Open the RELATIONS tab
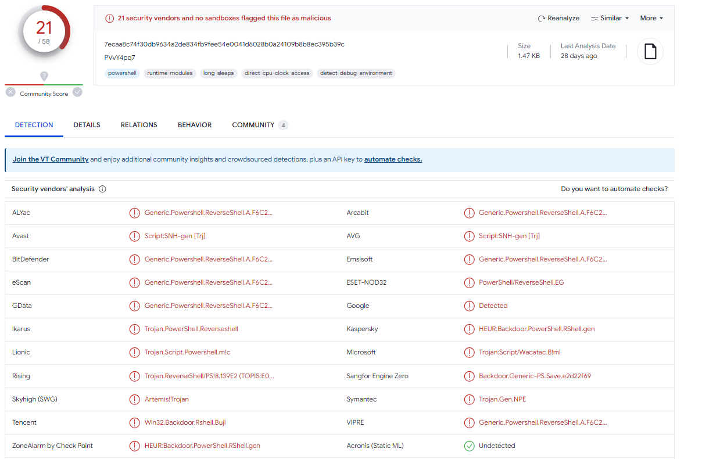Viewport: 720px width, 459px height. pyautogui.click(x=139, y=124)
